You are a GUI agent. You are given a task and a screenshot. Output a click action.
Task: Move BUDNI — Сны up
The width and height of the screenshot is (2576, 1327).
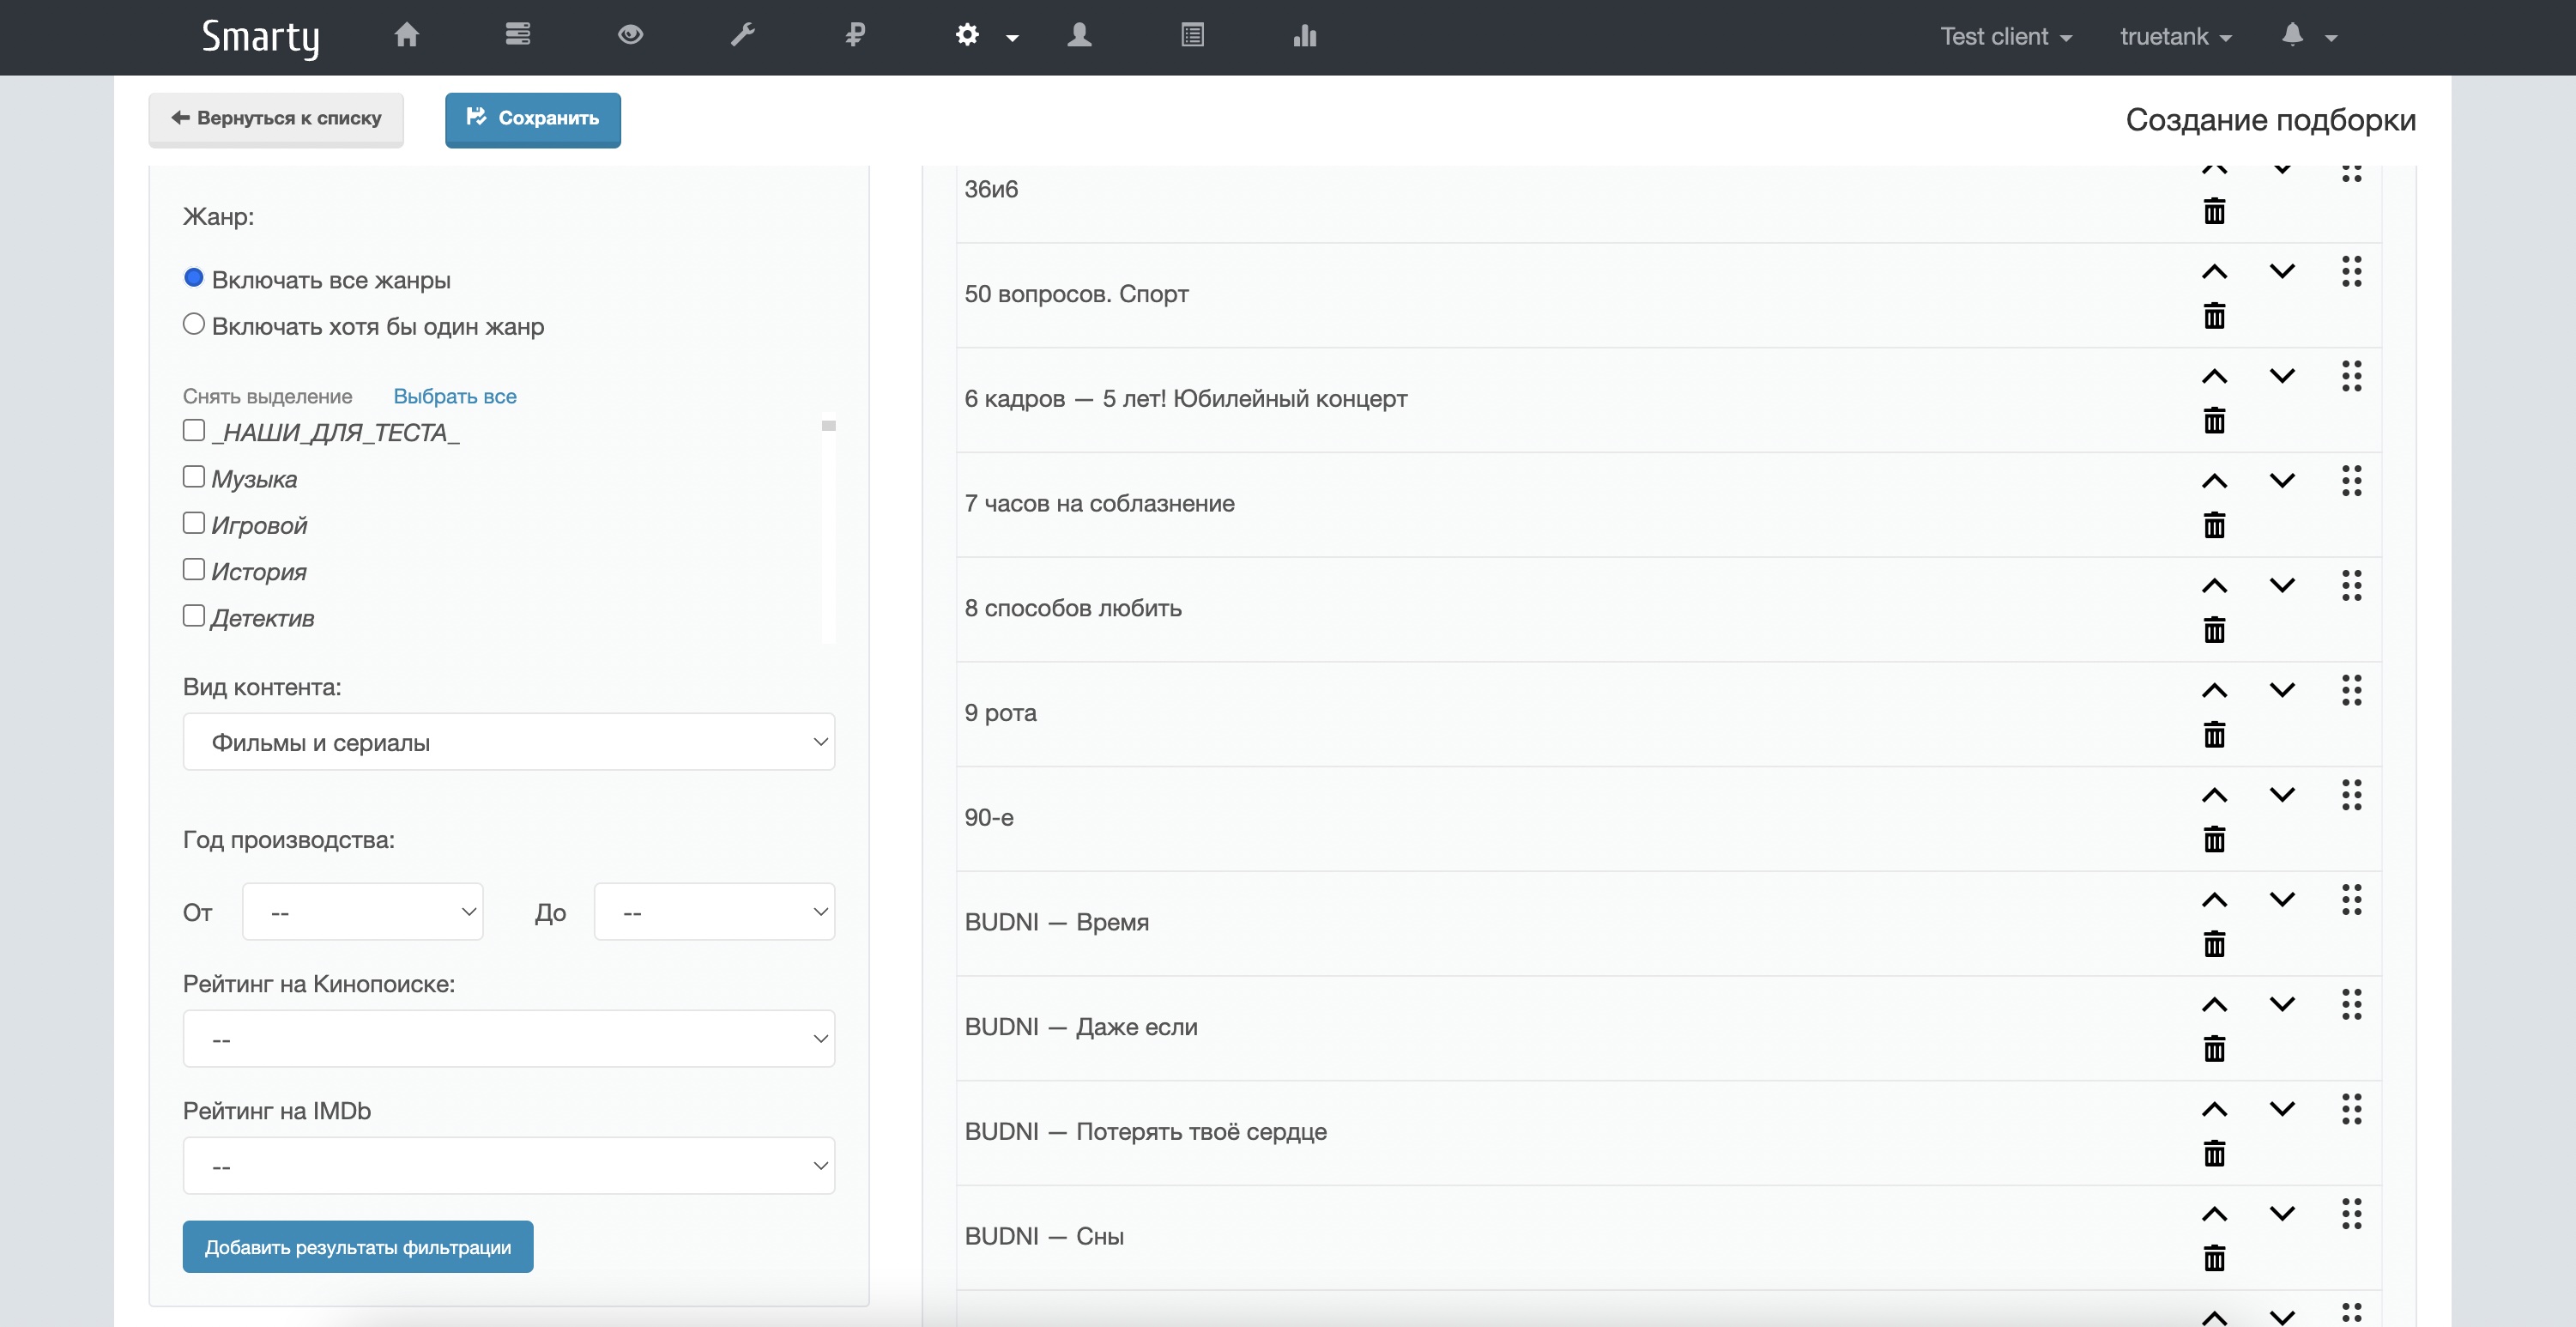(2214, 1214)
